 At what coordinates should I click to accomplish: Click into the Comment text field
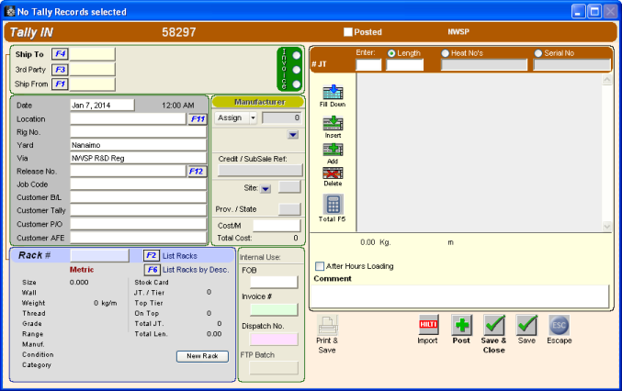460,296
